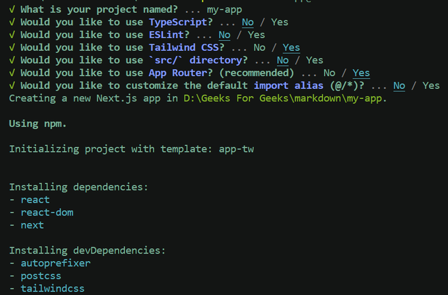448x295 pixels.
Task: Click the checkmark beside the App Router prompt
Action: 12,73
